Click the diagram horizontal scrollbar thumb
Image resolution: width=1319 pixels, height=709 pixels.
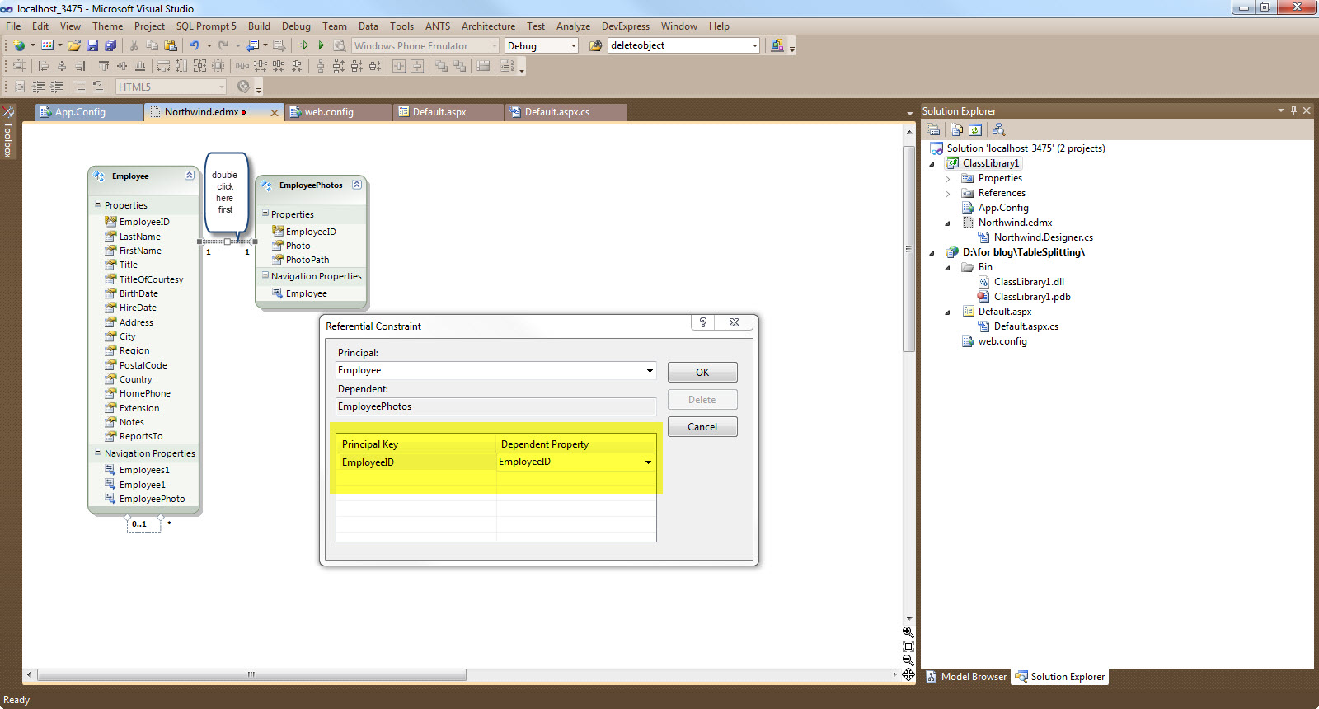point(251,674)
